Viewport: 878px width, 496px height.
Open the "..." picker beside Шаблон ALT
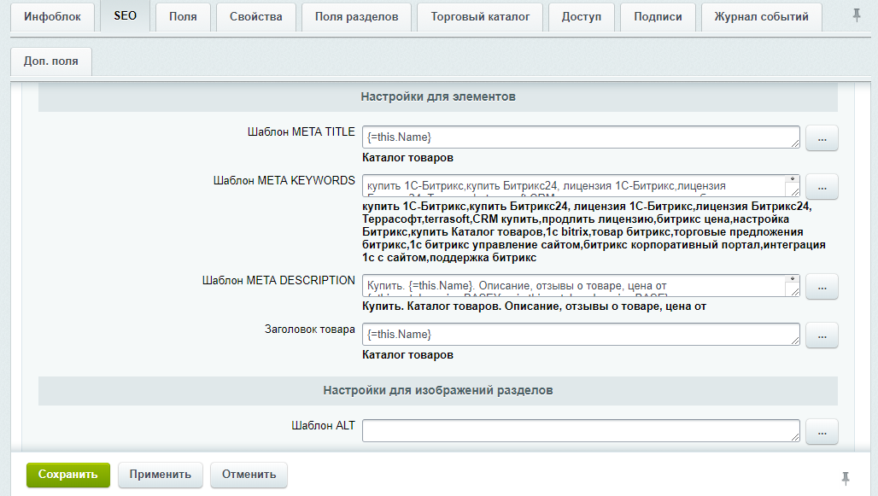pos(821,432)
